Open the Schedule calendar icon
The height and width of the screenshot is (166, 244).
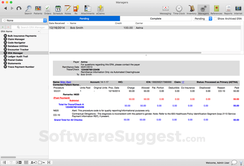tap(58, 9)
